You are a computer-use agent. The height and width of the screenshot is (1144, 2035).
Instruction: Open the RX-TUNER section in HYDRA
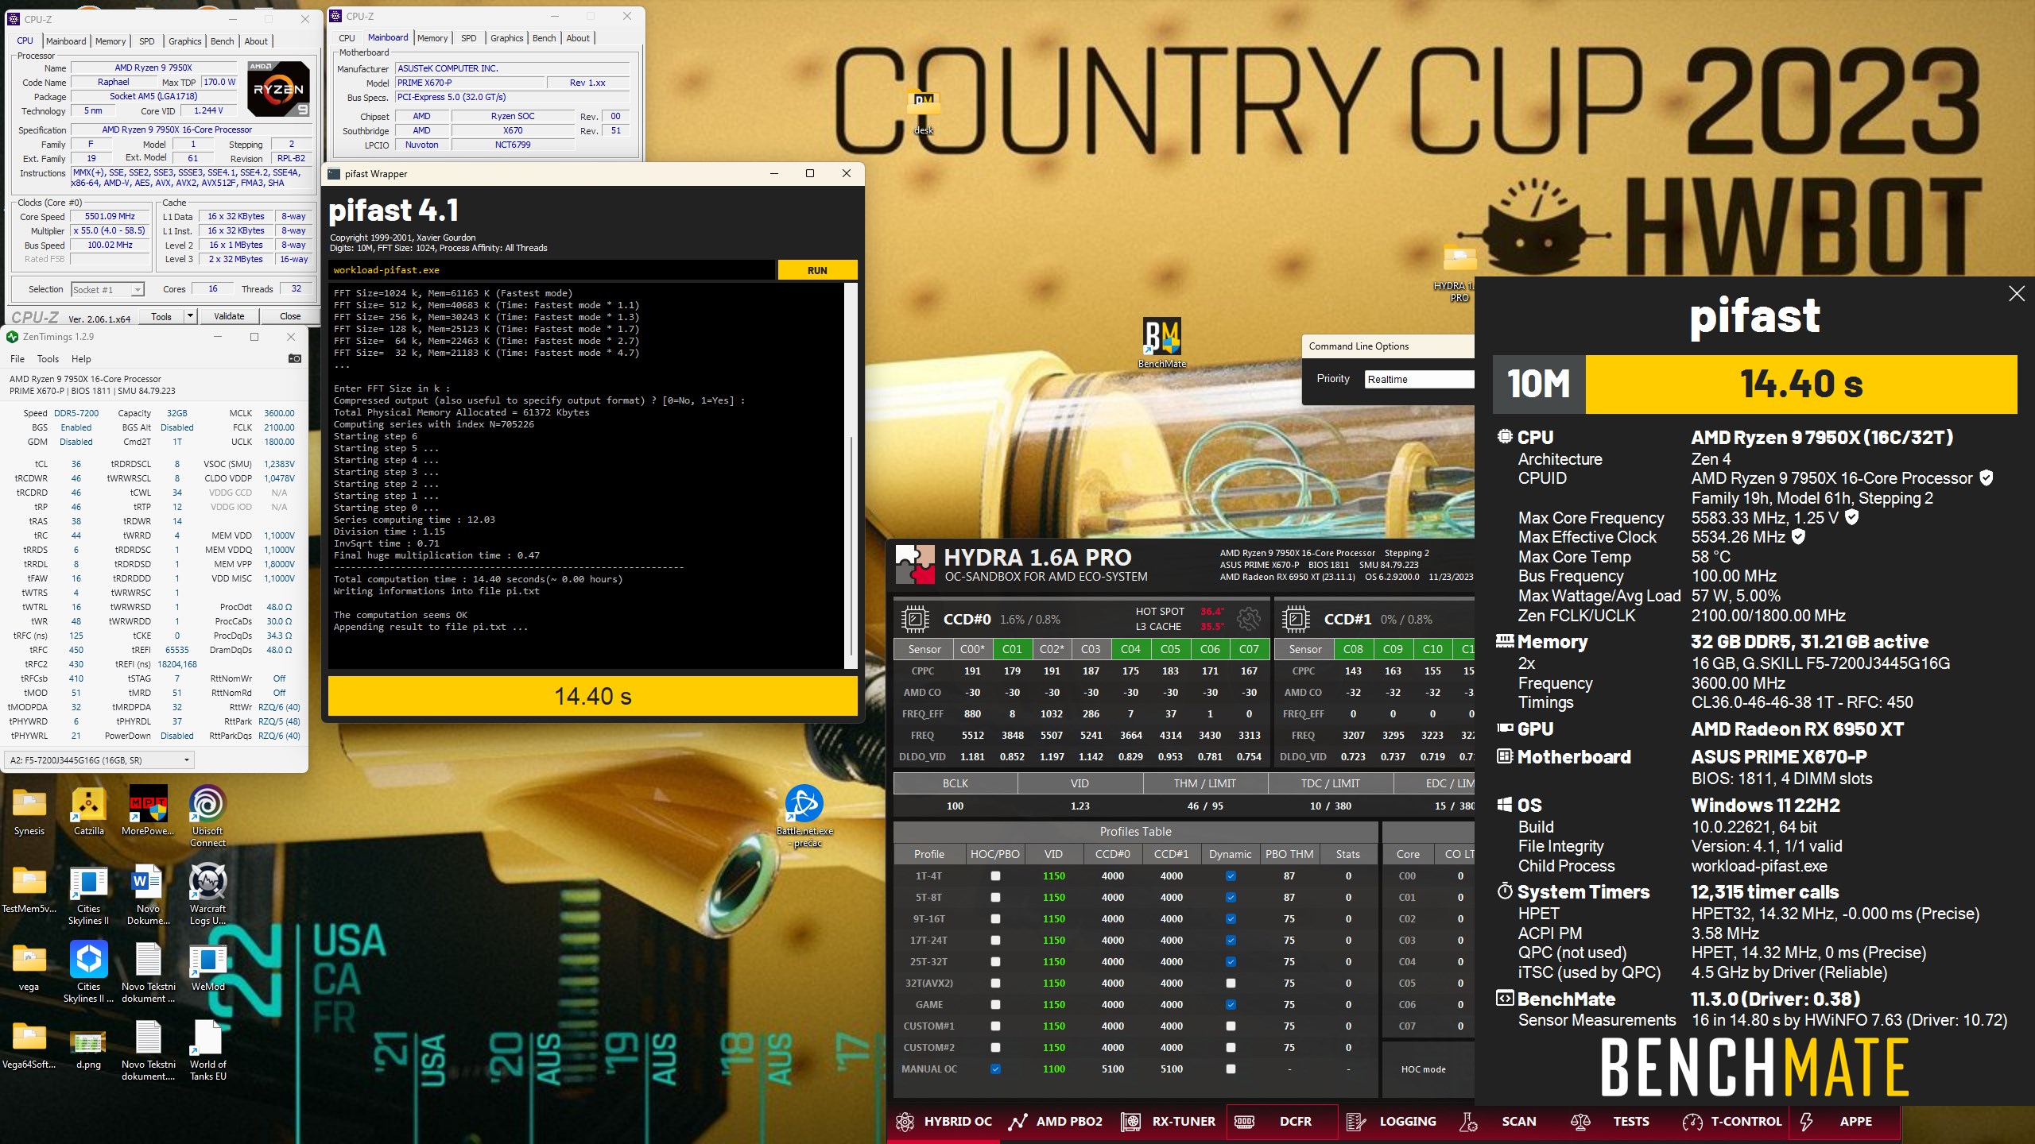pos(1169,1122)
